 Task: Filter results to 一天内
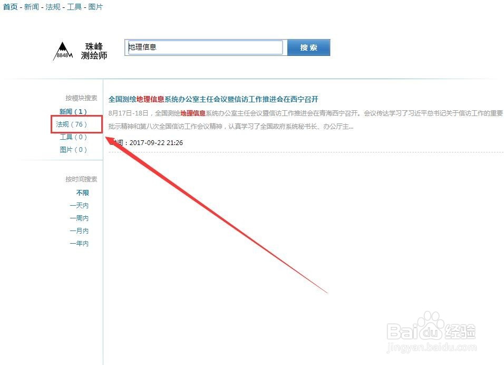(x=80, y=205)
